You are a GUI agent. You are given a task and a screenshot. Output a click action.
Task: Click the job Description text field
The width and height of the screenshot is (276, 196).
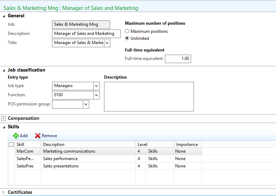[86, 34]
